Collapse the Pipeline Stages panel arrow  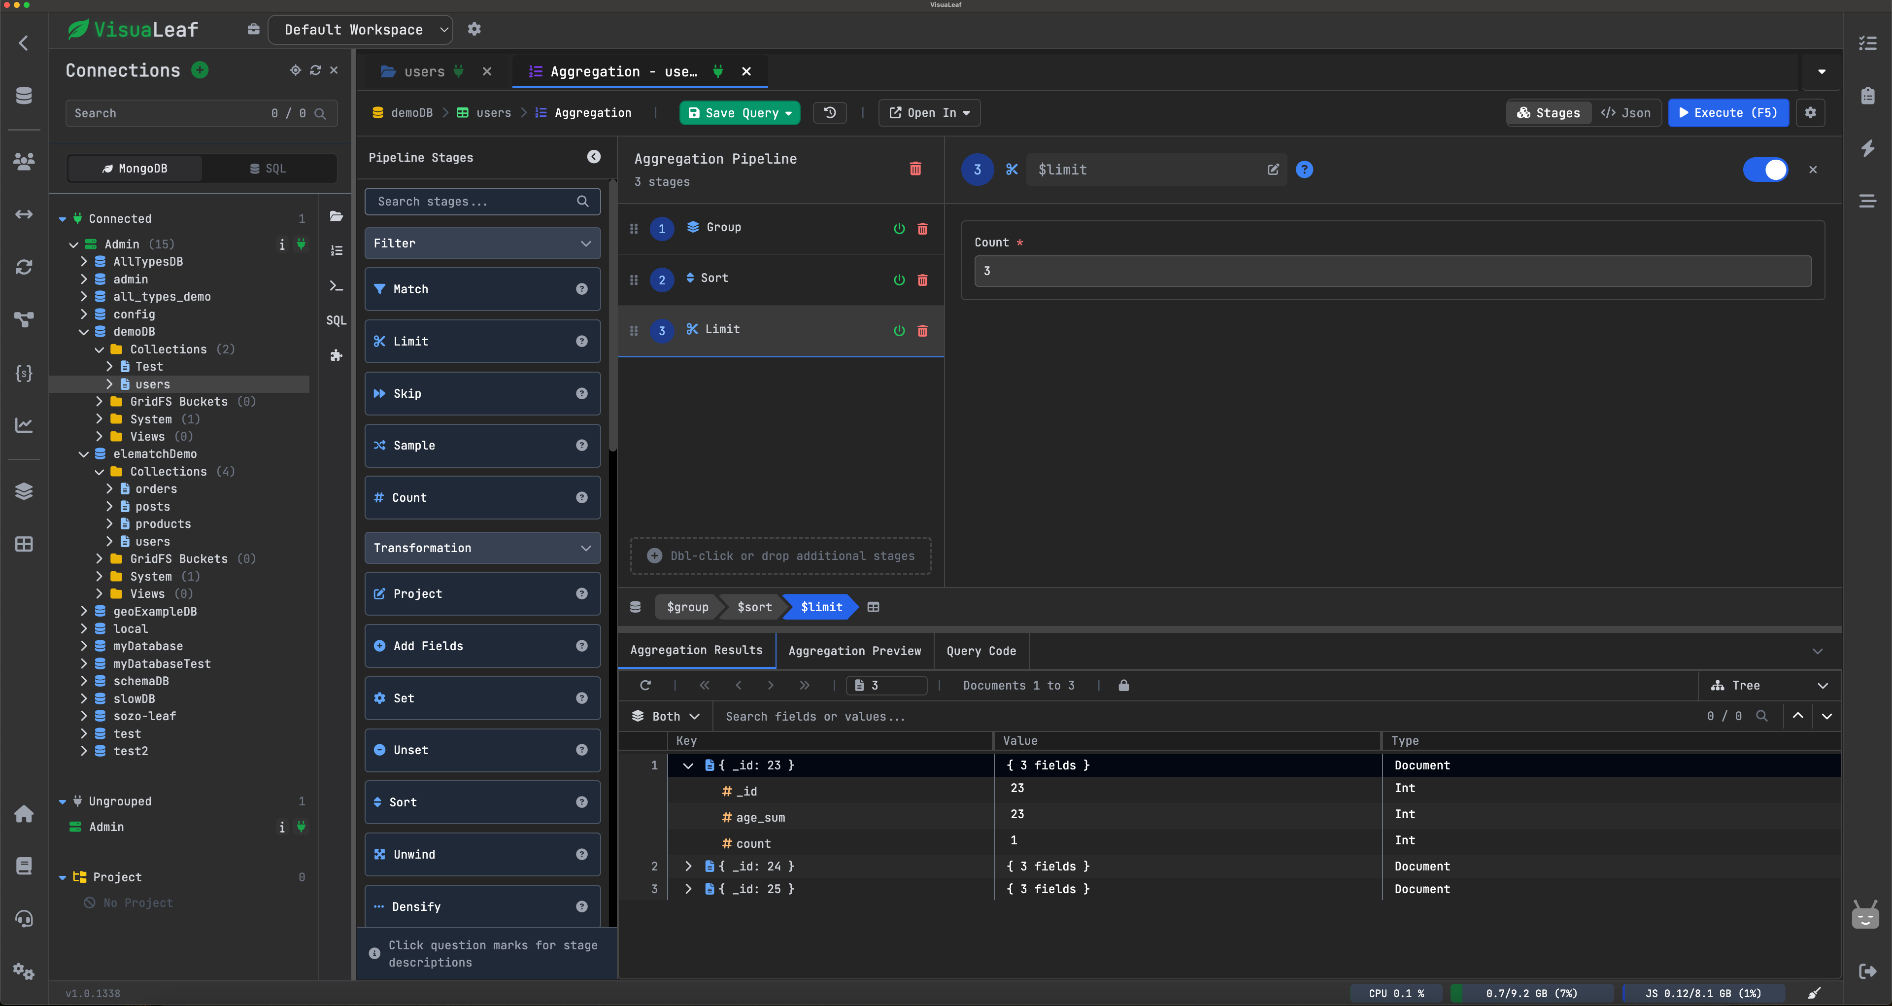tap(593, 157)
